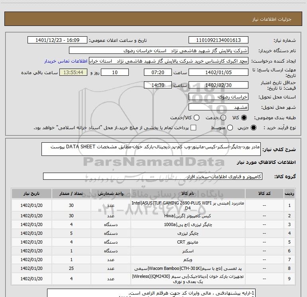Click the delivery province خراسان رضوی field
The image size is (307, 297).
(218, 97)
